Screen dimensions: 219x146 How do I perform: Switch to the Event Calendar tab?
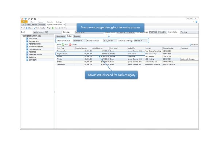pyautogui.click(x=32, y=24)
